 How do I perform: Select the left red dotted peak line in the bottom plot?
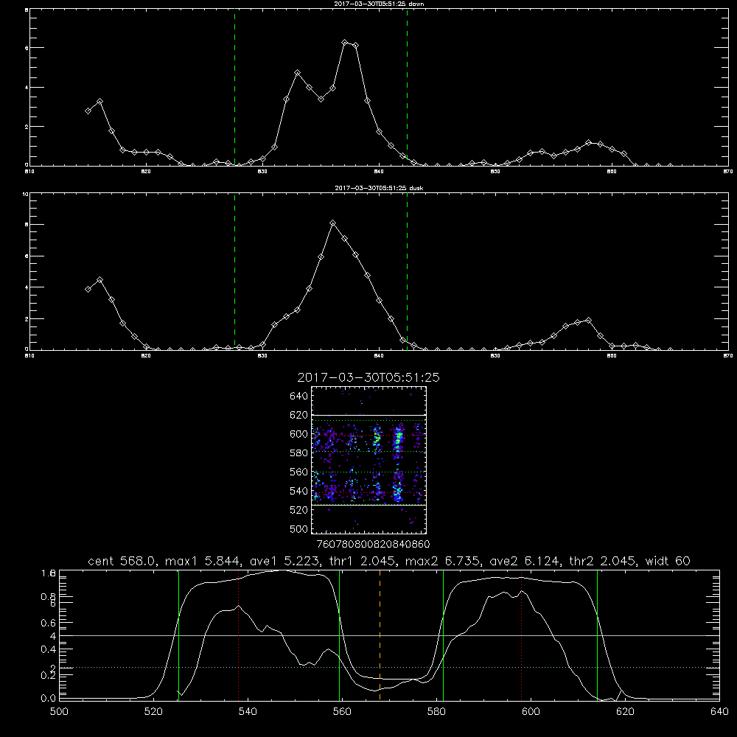[238, 635]
